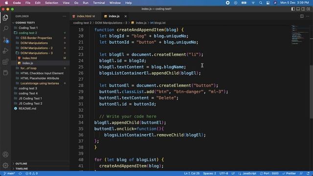Screen dimensions: 313x176
Task: Expand the DOM Manipulations - 2 folder
Action: pyautogui.click(x=37, y=48)
